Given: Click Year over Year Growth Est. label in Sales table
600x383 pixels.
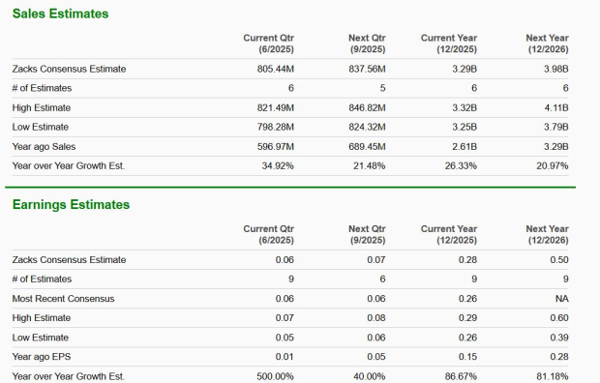Looking at the screenshot, I should pyautogui.click(x=69, y=166).
